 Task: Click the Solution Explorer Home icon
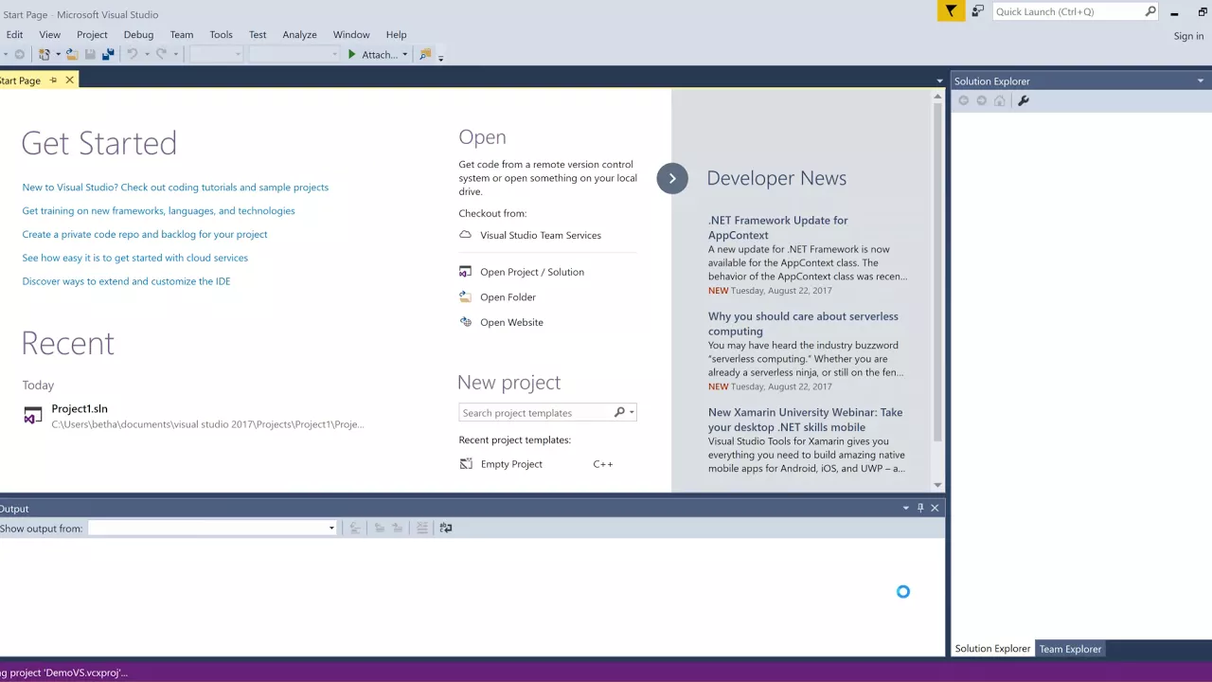999,100
